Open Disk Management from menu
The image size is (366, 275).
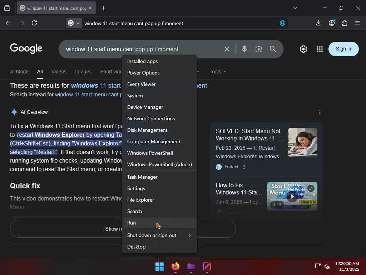pos(159,130)
